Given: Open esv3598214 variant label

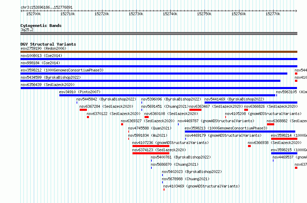Looking at the screenshot, I should click(x=289, y=135).
